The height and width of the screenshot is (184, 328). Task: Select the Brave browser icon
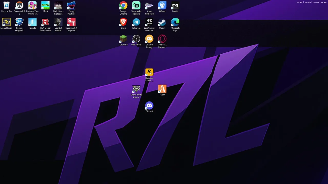(x=123, y=24)
